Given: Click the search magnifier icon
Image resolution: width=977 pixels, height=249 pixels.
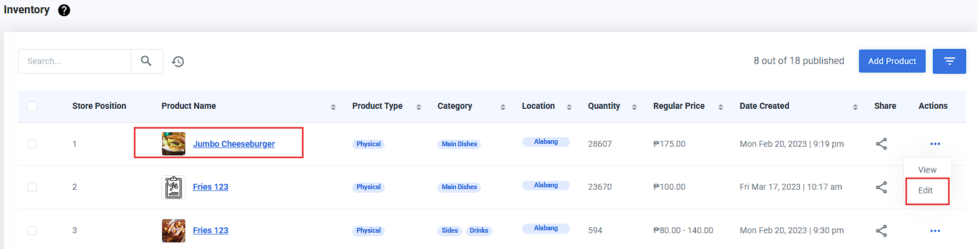Looking at the screenshot, I should coord(146,61).
